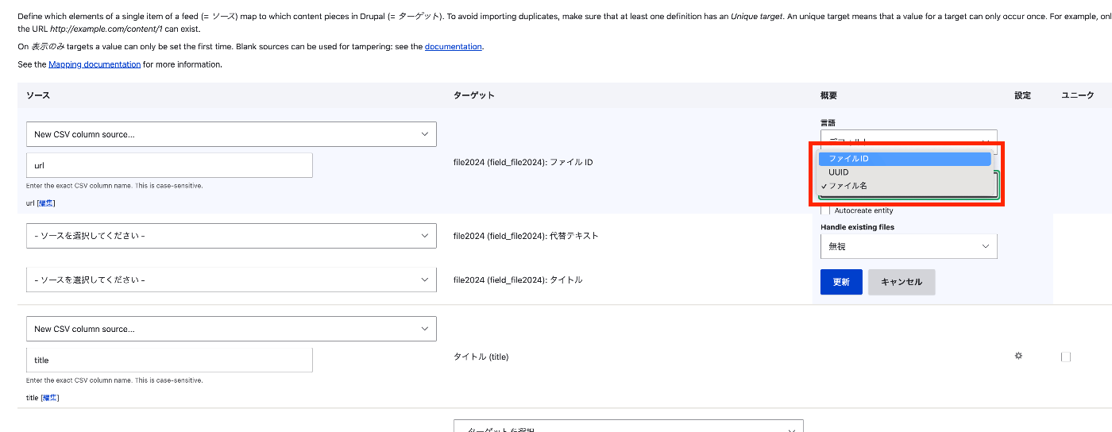
Task: Click the file2024 (field_file2024): タイトル text
Action: (x=518, y=280)
